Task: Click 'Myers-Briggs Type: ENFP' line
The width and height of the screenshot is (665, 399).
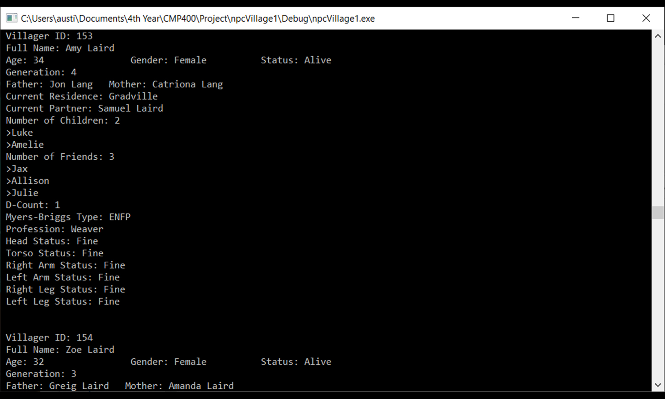Action: coord(68,217)
